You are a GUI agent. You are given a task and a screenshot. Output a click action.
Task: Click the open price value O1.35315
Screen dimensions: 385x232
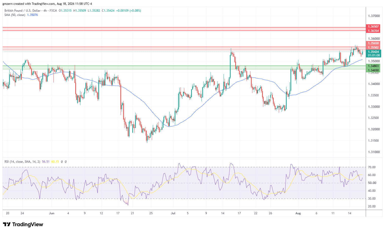point(65,11)
